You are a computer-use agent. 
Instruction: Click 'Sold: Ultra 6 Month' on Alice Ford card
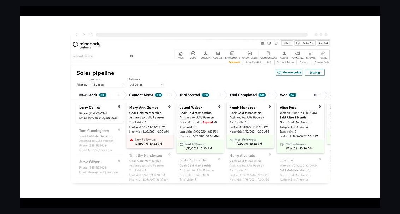coord(293,117)
